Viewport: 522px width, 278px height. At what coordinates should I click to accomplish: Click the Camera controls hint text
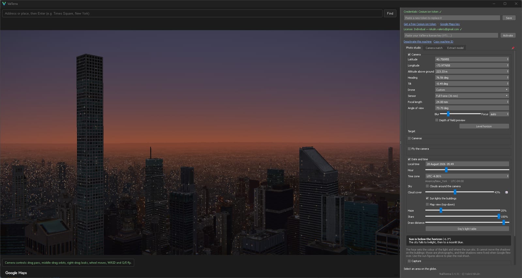(68, 263)
